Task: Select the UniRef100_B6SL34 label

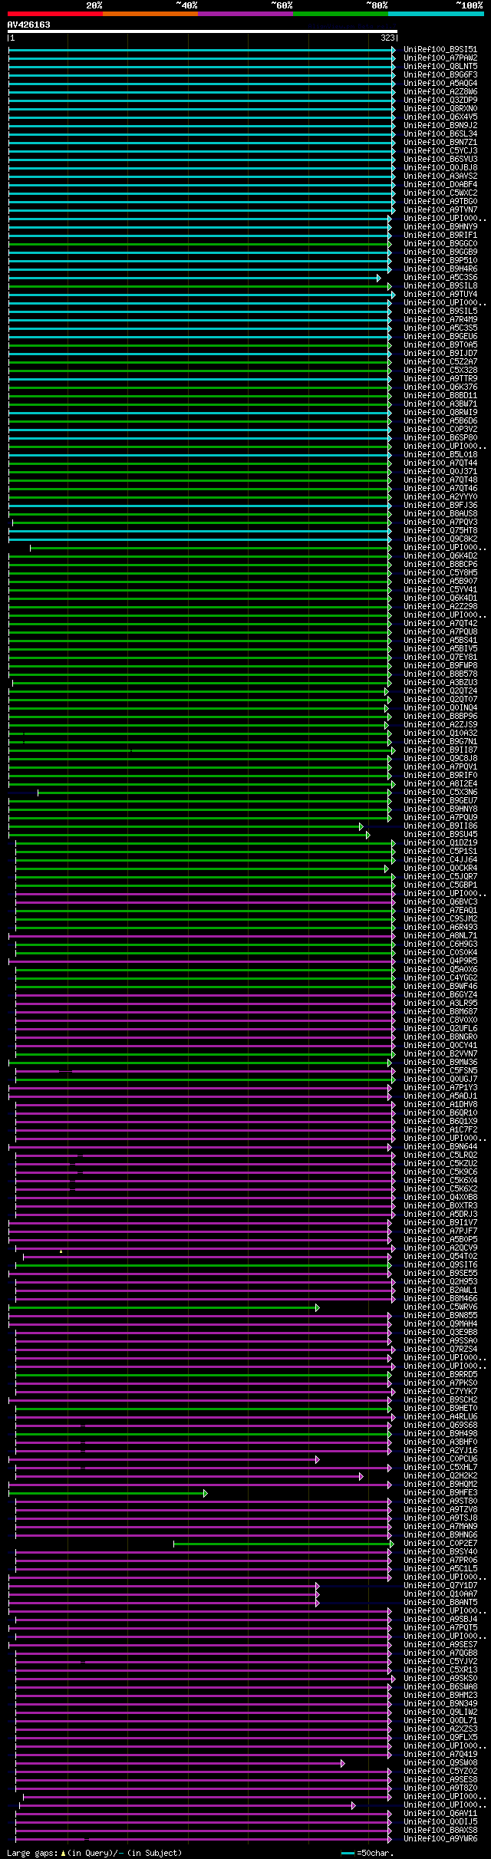Action: [x=440, y=134]
